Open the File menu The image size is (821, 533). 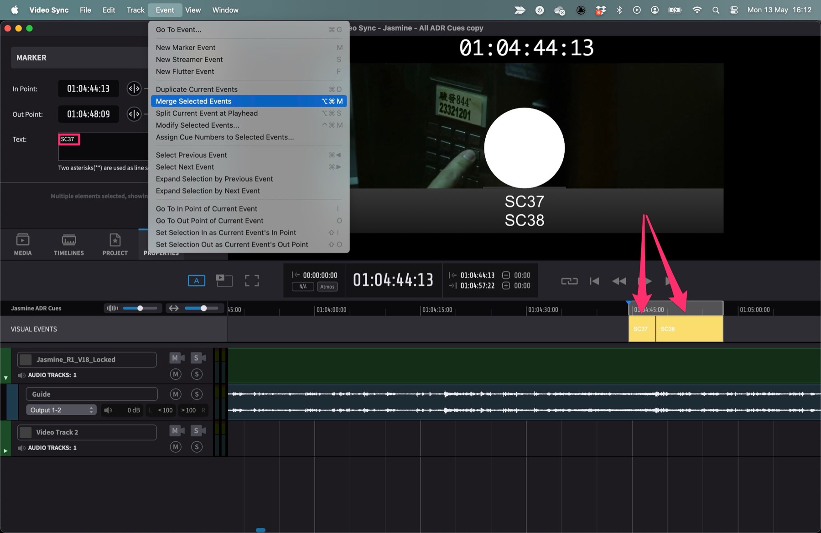(85, 10)
